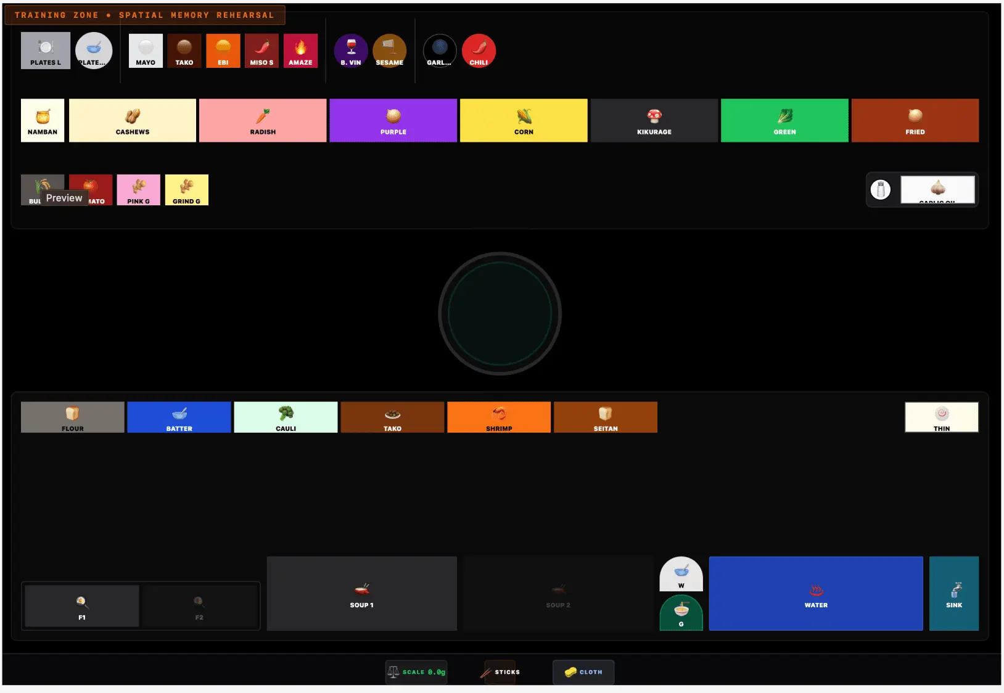1004x693 pixels.
Task: Select the GRIND G ginger tile
Action: (x=187, y=190)
